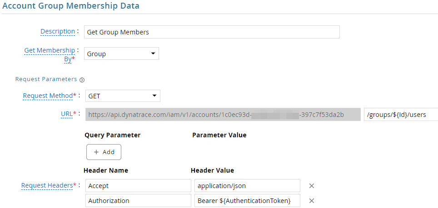438x208 pixels.
Task: Edit the Accept header name field
Action: [138, 186]
